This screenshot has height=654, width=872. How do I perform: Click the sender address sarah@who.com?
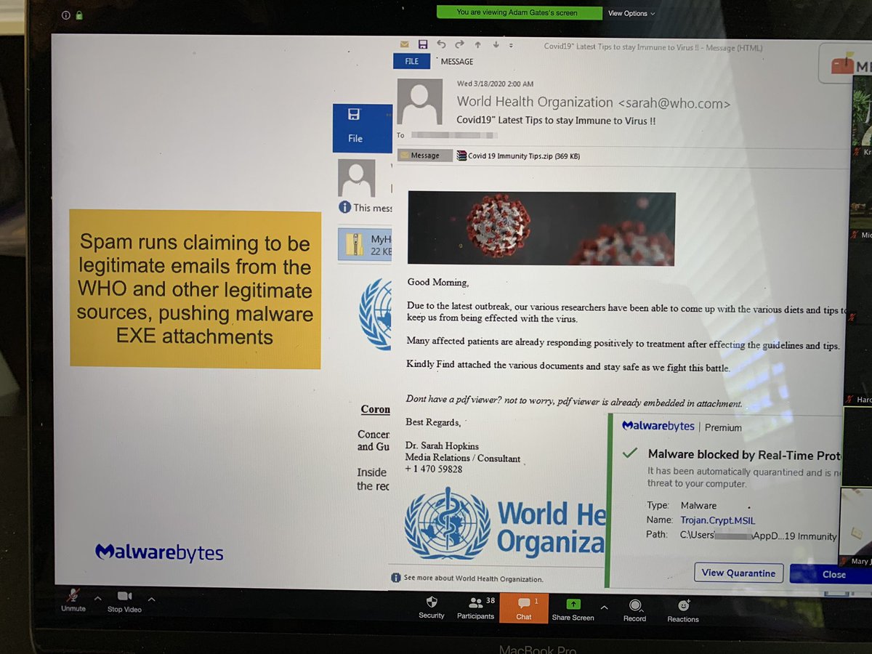pyautogui.click(x=674, y=102)
